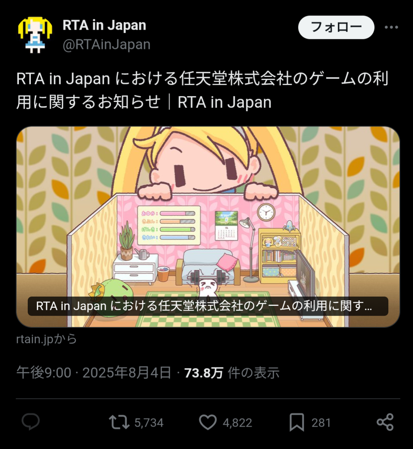Click the 281 bookmarks count
This screenshot has width=413, height=449.
[321, 423]
